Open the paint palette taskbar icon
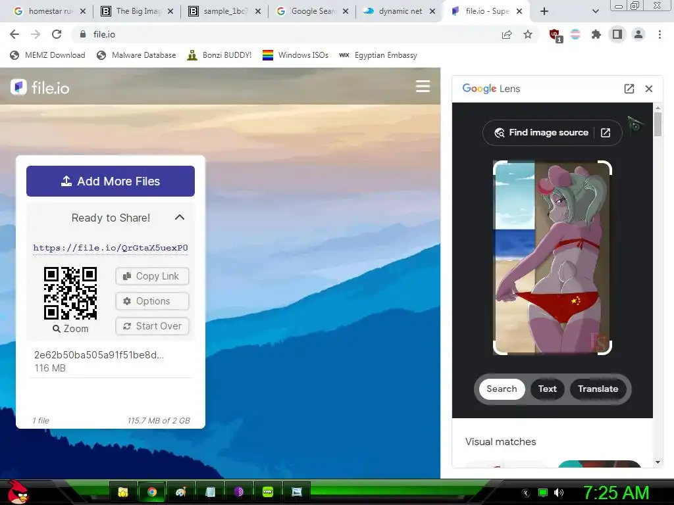Screen dimensions: 674x505 tap(180, 492)
